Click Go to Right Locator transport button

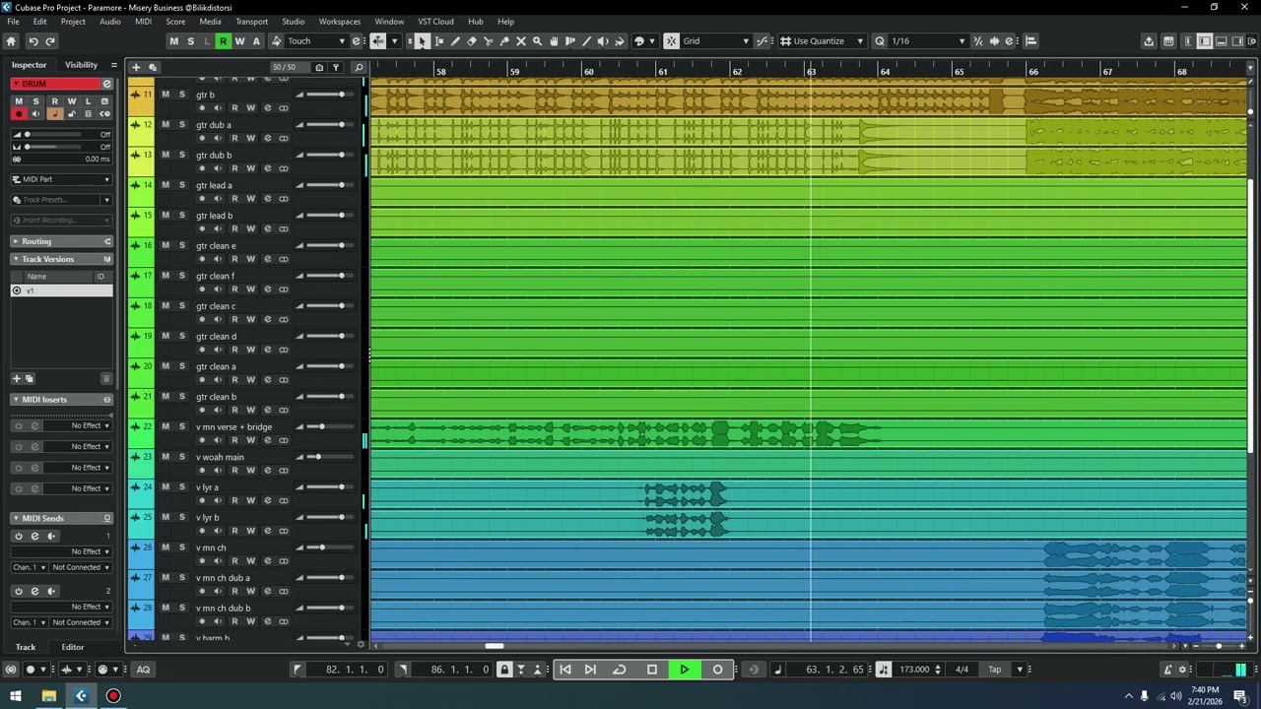590,670
